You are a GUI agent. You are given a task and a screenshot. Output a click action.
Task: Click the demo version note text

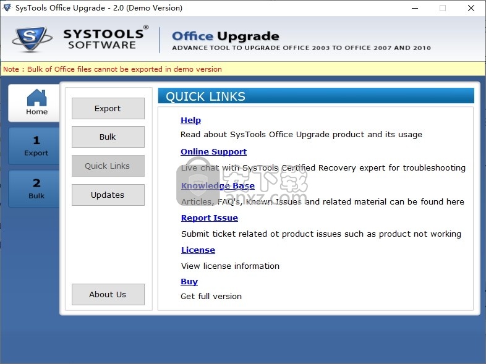(x=112, y=69)
